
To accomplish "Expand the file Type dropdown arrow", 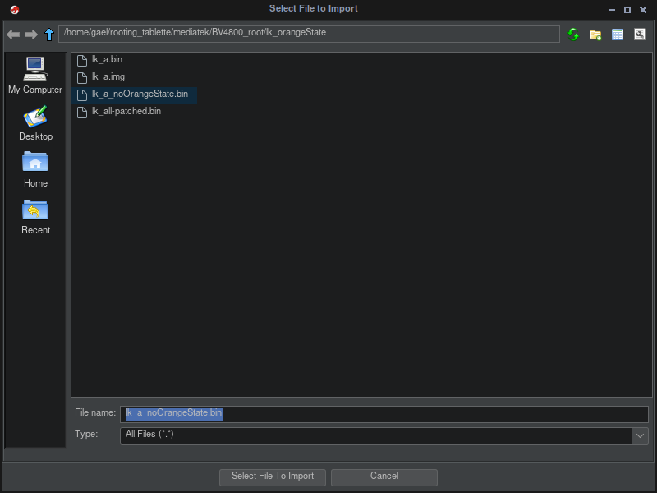I will coord(640,435).
